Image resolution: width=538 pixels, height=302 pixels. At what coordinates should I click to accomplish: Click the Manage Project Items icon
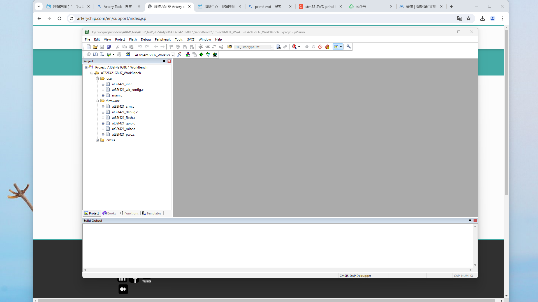[188, 55]
